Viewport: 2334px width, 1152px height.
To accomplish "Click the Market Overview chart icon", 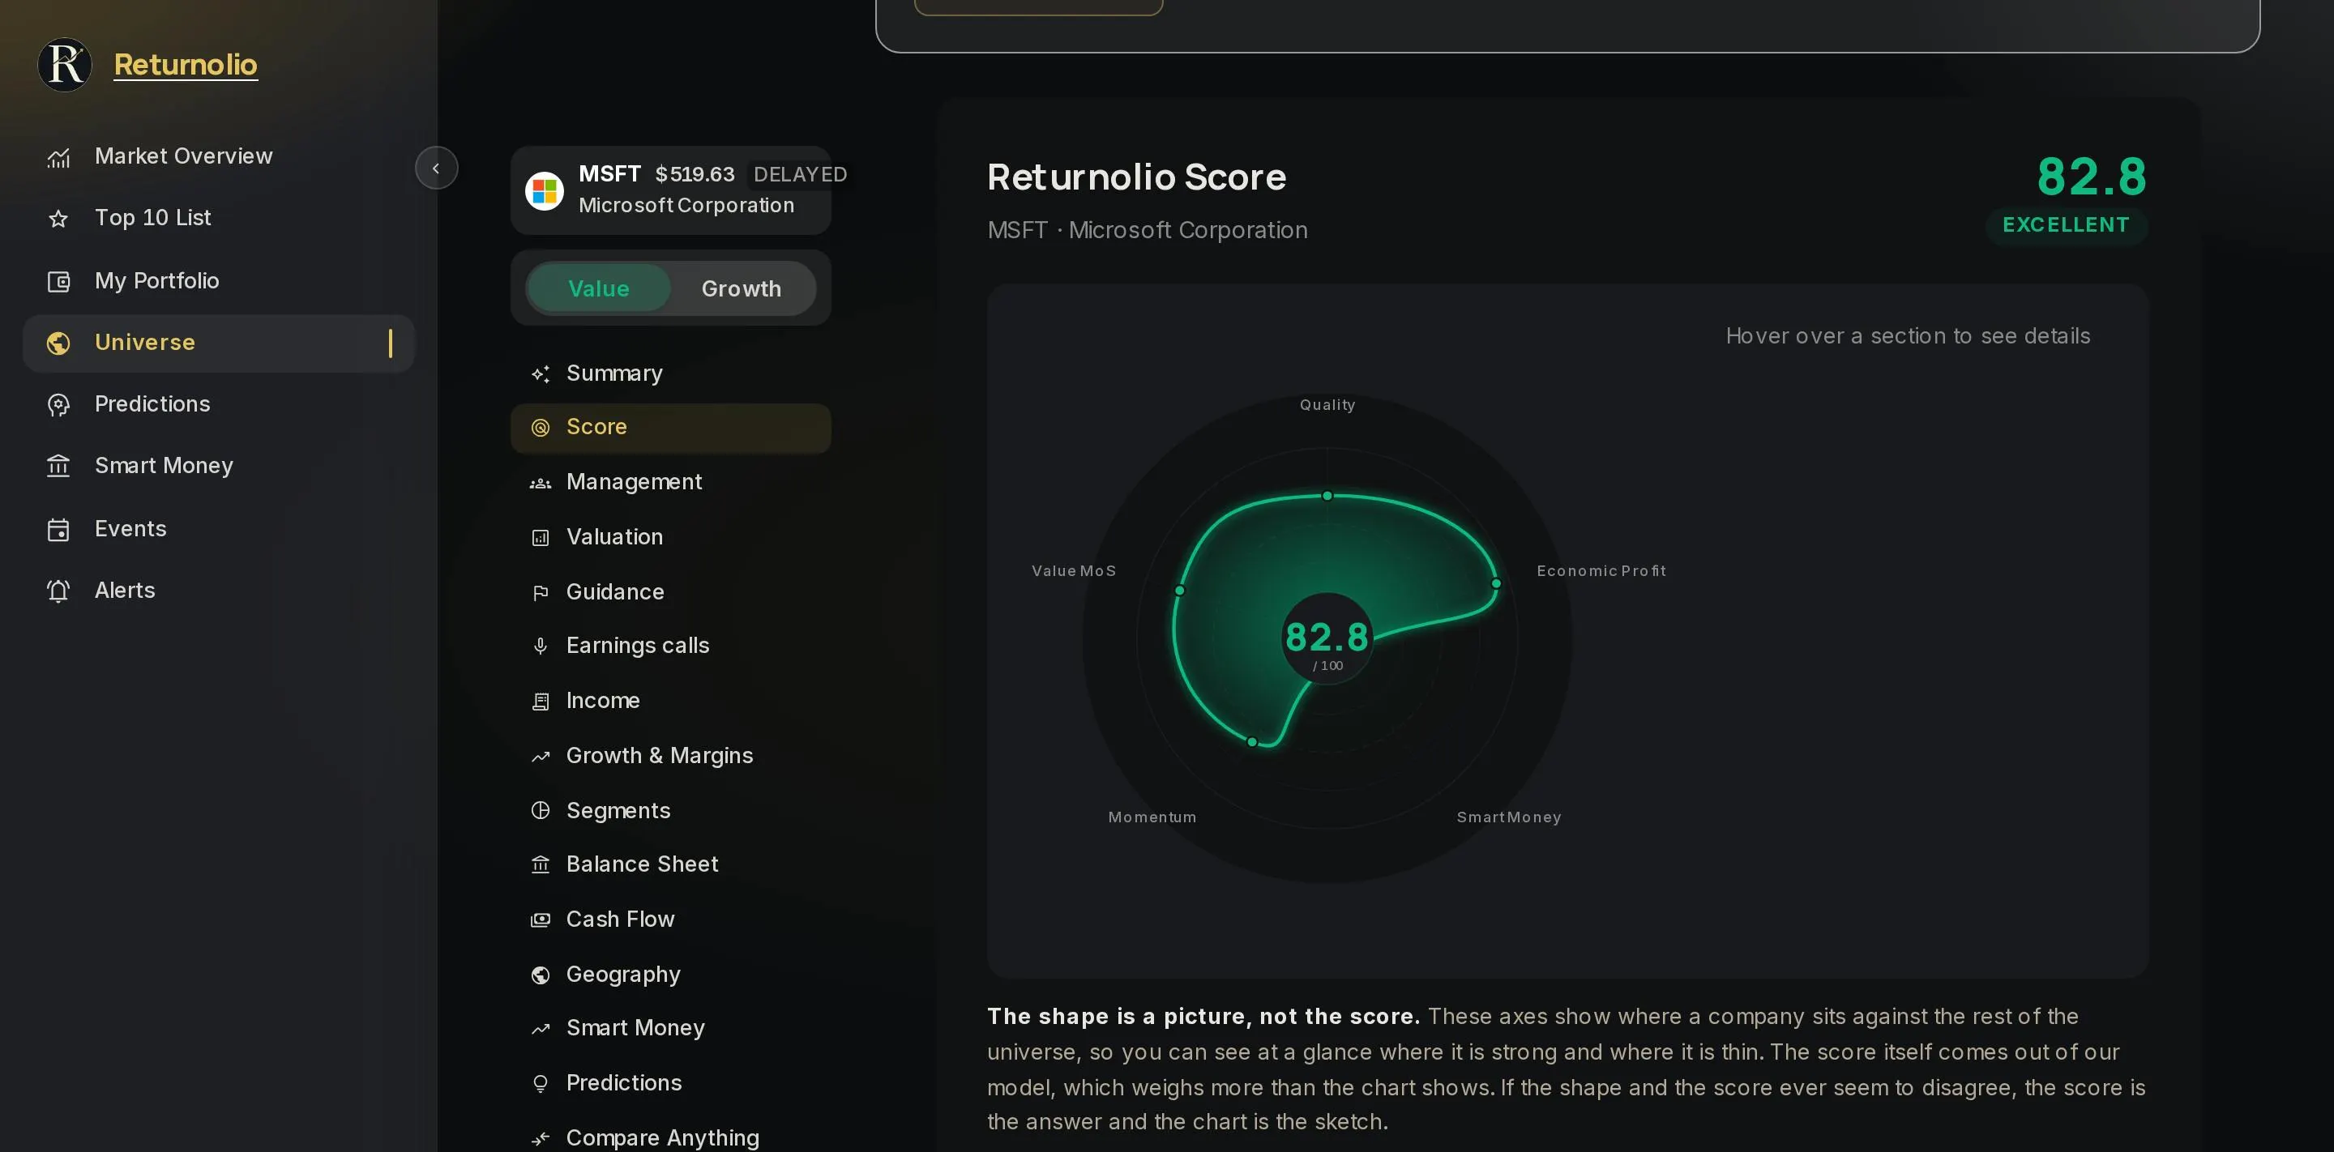I will [x=59, y=158].
